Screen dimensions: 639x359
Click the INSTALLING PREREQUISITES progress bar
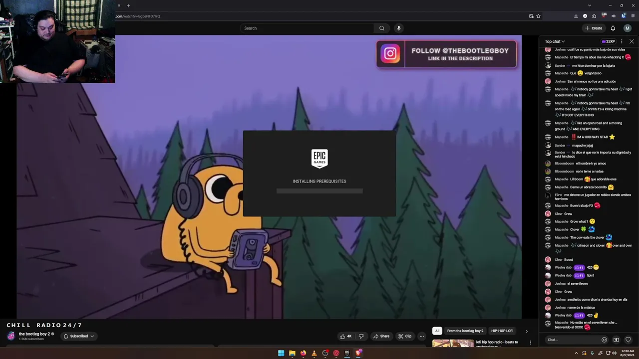pos(319,191)
